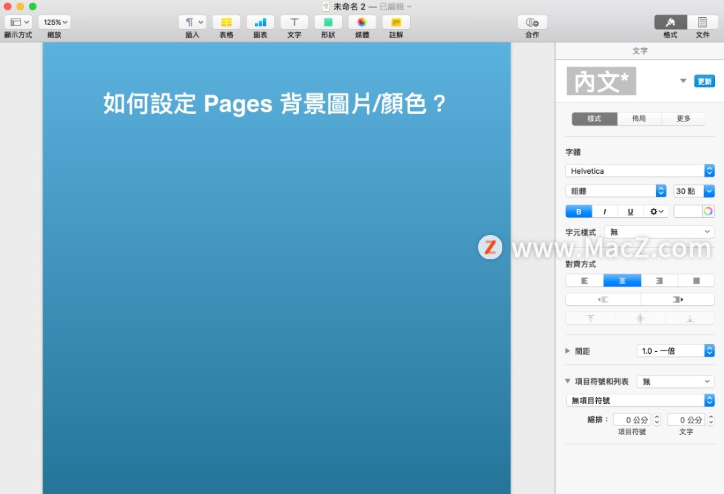Expand the 間距 spacing section
Viewport: 724px width, 494px height.
click(568, 351)
